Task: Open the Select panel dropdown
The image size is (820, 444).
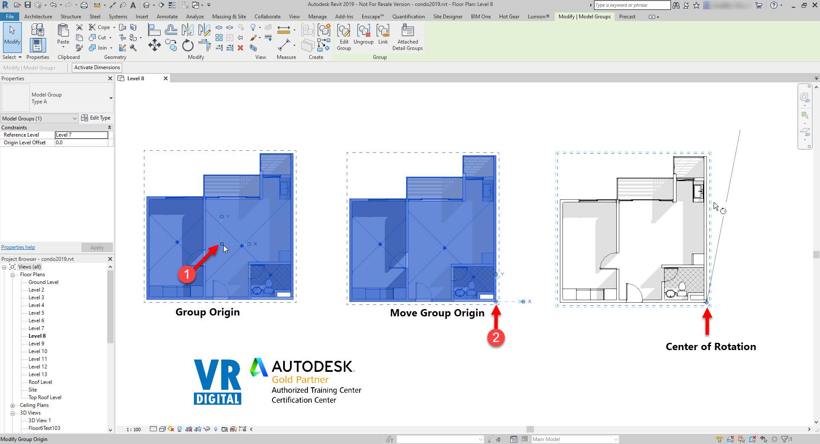Action: click(12, 57)
